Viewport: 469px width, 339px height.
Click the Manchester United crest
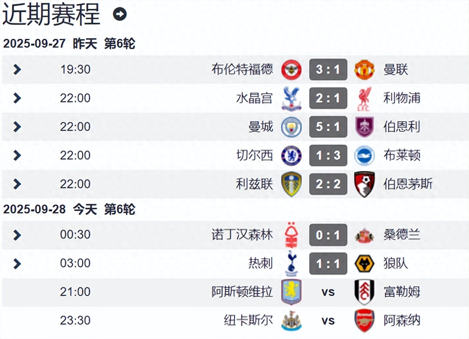coord(364,70)
